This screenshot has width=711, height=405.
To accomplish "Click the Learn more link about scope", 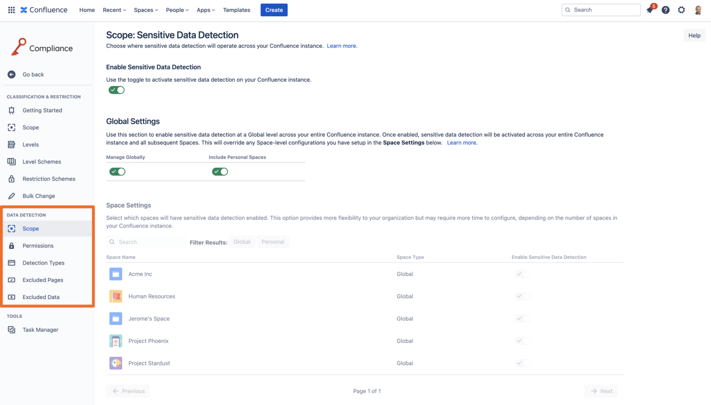I will click(342, 45).
